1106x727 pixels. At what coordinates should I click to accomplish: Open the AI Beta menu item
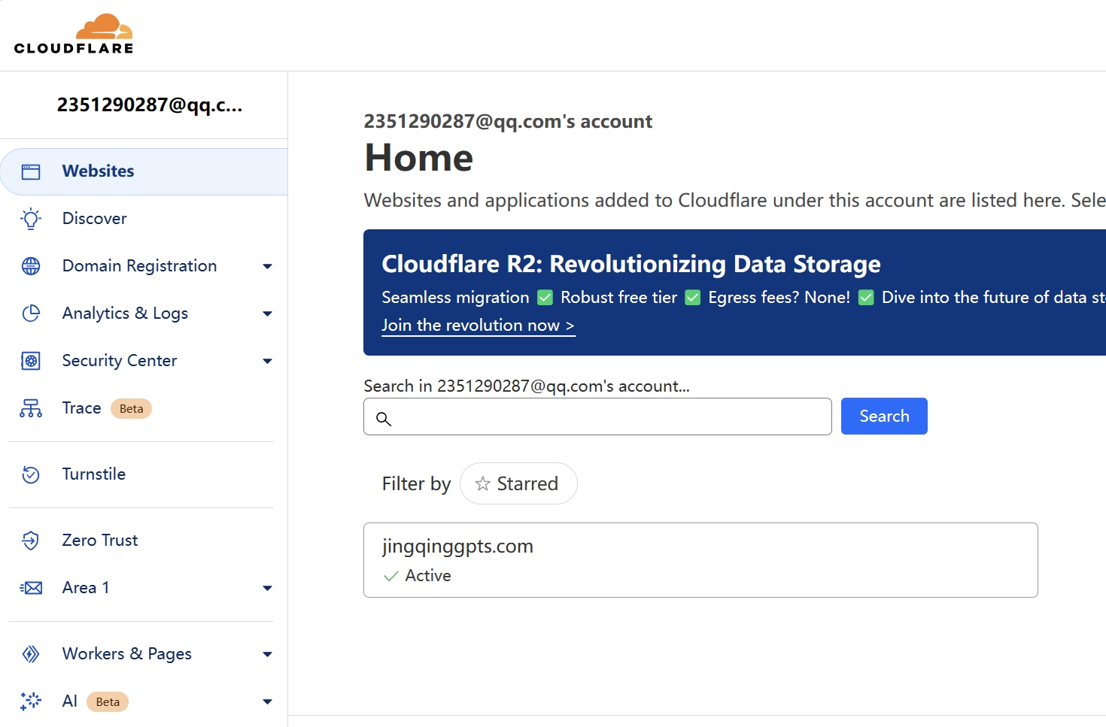[x=70, y=701]
